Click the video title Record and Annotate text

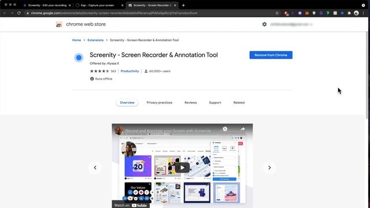168,131
